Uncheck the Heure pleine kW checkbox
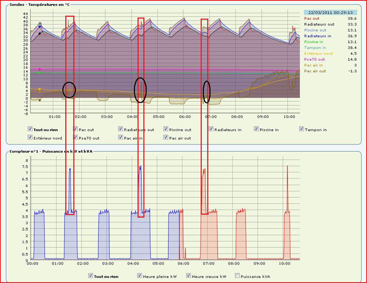Screen dimensions: 367x283 (139, 276)
